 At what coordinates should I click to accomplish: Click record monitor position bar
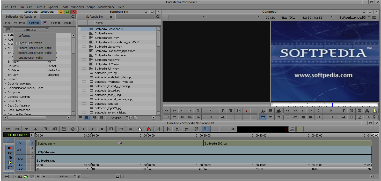325,105
